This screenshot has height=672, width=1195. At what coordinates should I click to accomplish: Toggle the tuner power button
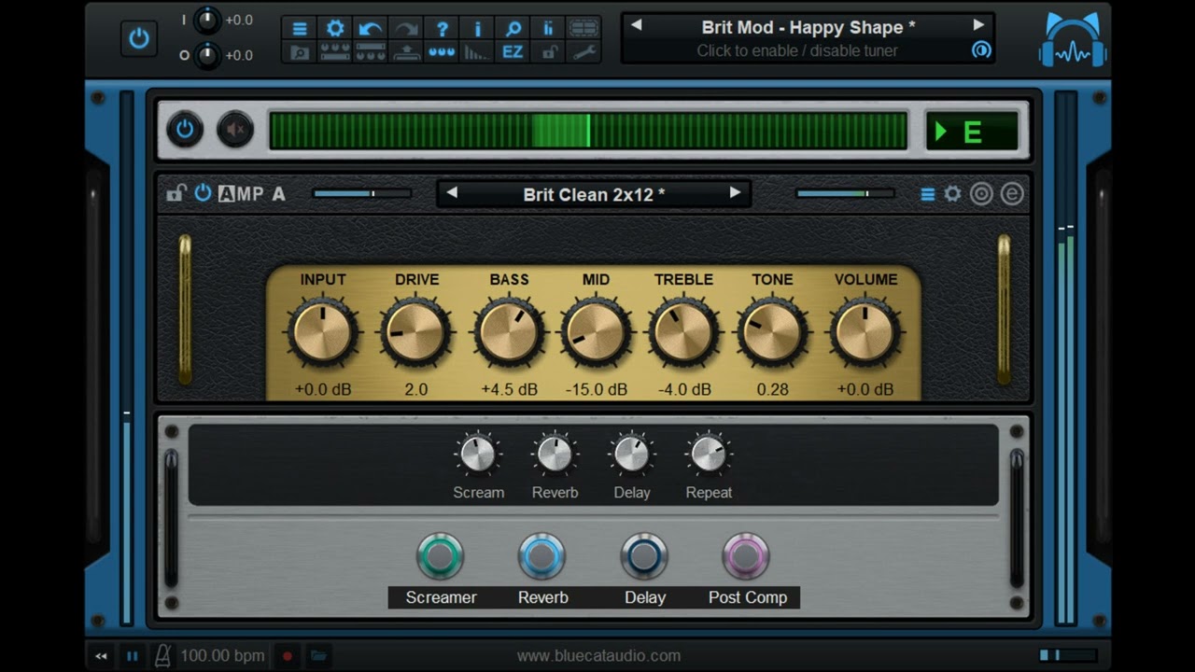(x=185, y=130)
